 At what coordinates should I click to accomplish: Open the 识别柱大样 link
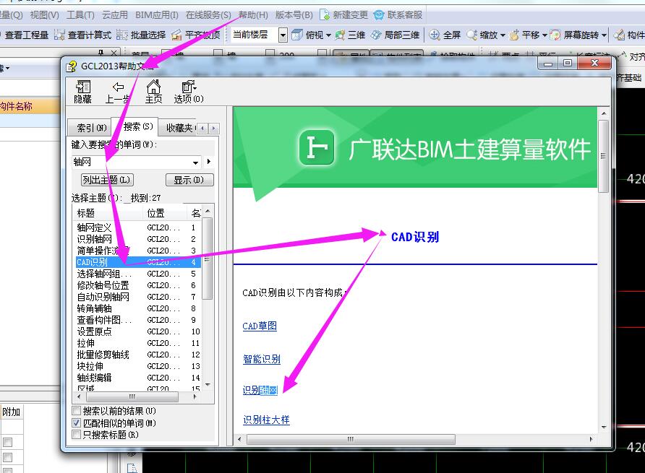(266, 420)
